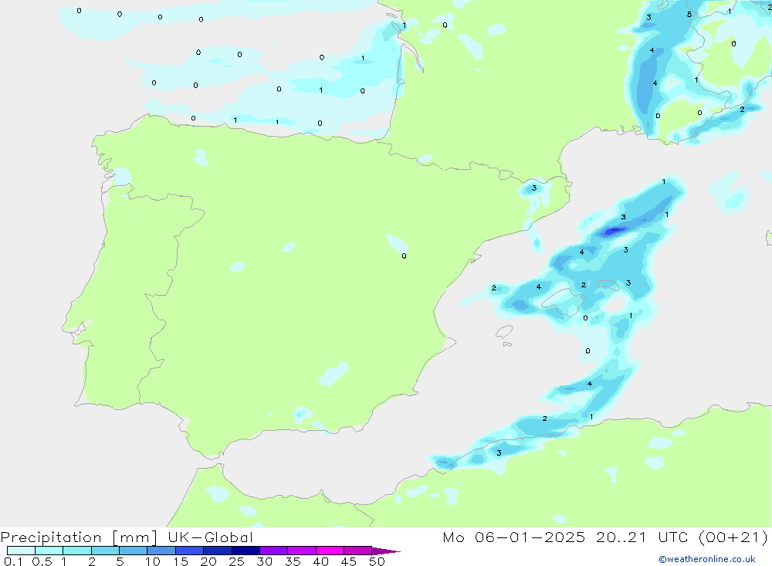Click the 'UK-Global' model name text
This screenshot has width=772, height=566.
pyautogui.click(x=210, y=537)
